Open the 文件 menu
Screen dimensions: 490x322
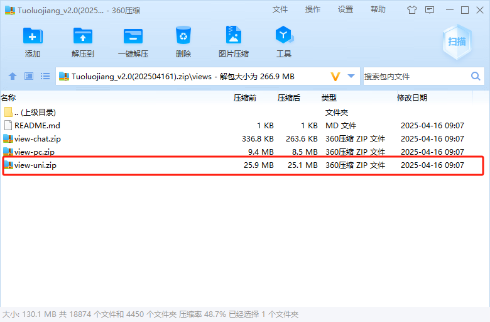(280, 9)
